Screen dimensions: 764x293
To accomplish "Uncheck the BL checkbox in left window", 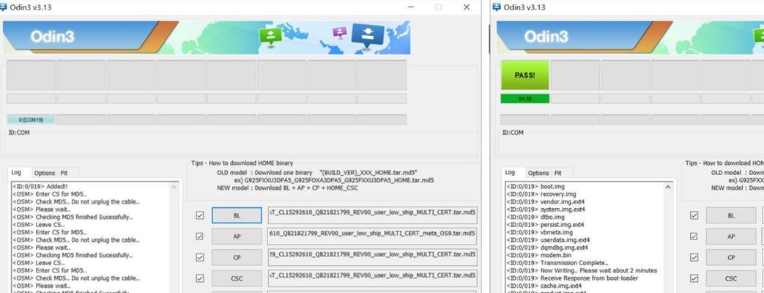I will [x=200, y=215].
